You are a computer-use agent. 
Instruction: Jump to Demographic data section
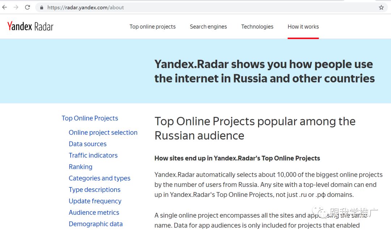[x=96, y=224]
